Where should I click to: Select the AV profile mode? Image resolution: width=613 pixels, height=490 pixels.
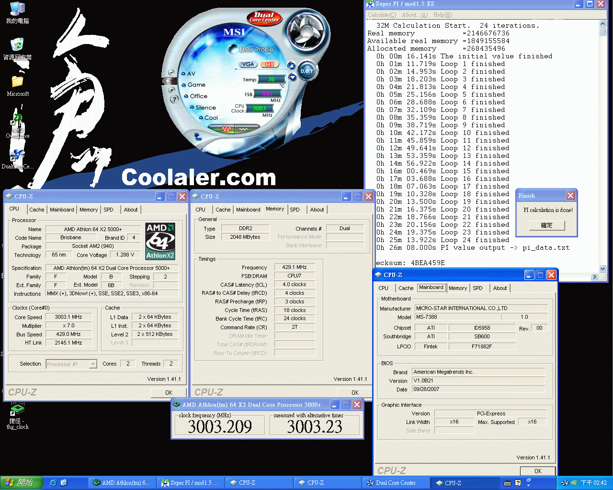click(188, 74)
